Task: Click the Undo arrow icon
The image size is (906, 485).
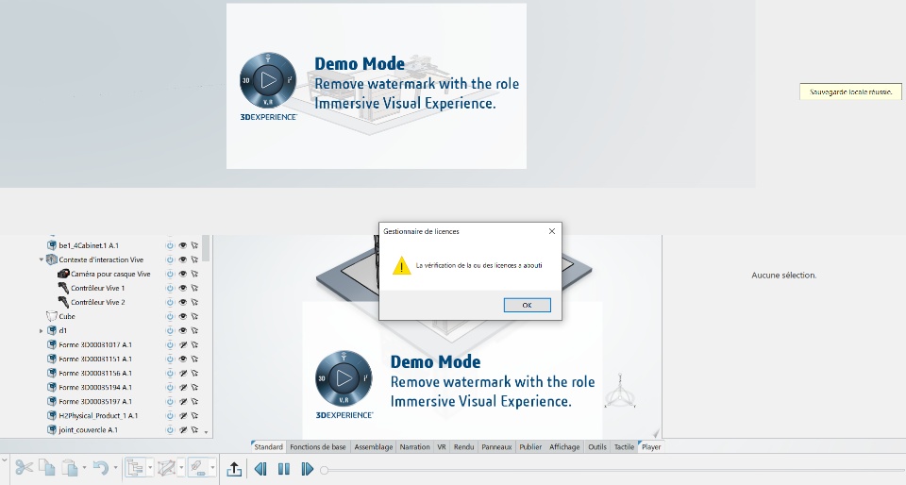Action: pyautogui.click(x=101, y=467)
